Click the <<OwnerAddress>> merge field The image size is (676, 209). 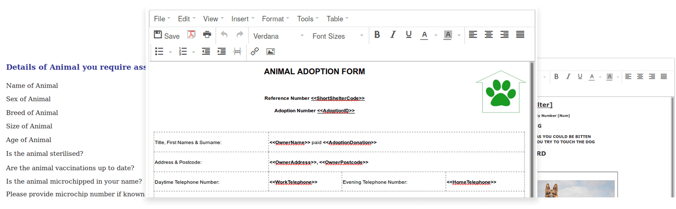point(293,163)
